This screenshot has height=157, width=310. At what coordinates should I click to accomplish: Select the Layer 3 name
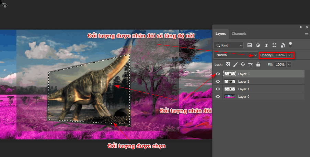pyautogui.click(x=244, y=74)
